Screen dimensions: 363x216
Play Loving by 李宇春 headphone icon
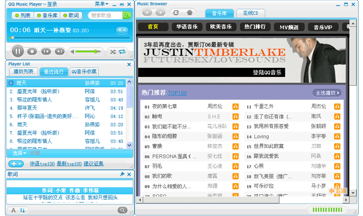337,136
